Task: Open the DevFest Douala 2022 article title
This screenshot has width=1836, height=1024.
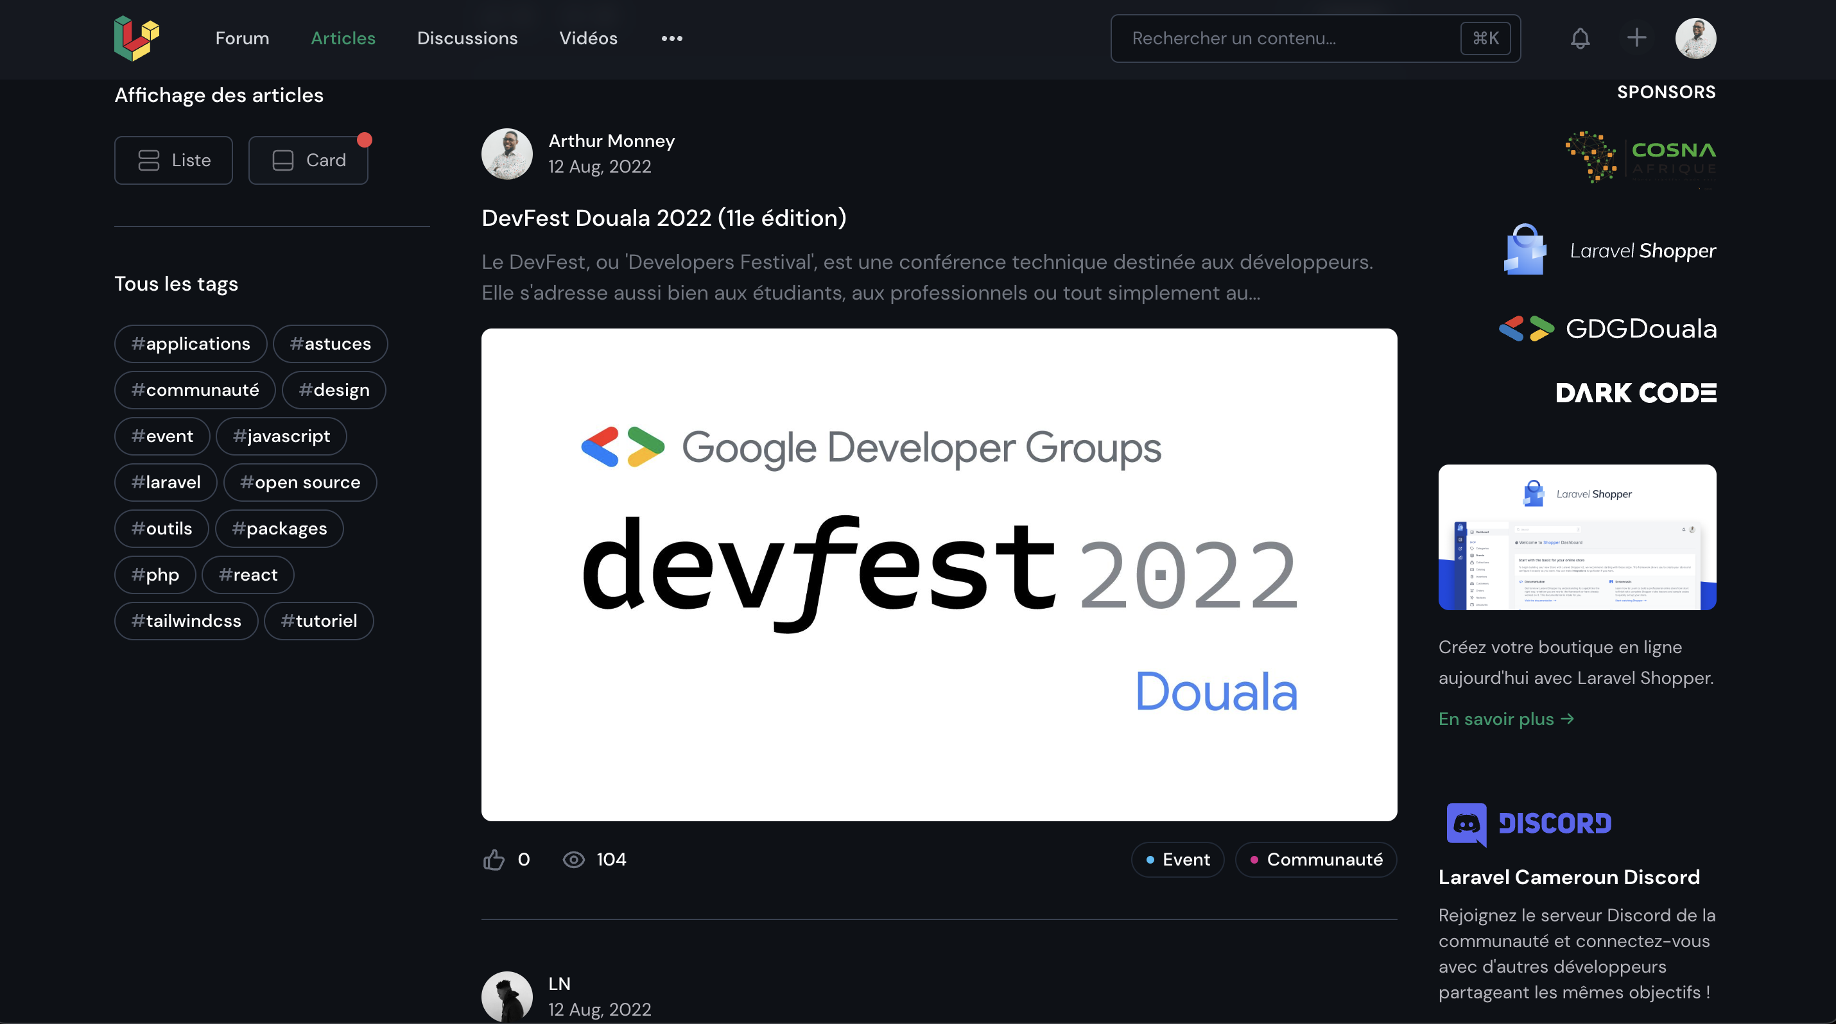Action: (664, 218)
